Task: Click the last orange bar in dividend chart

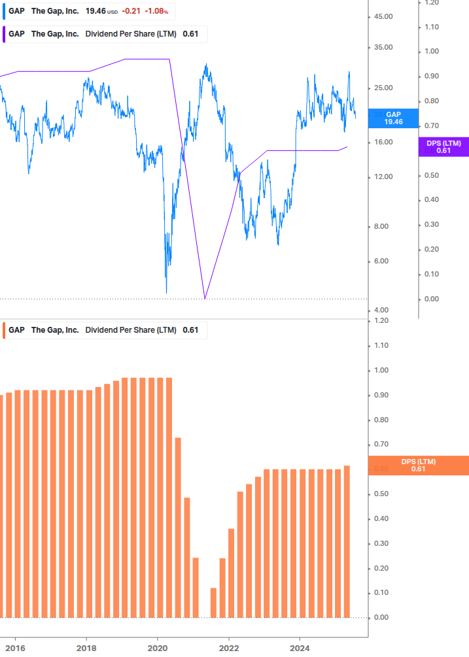Action: point(347,541)
